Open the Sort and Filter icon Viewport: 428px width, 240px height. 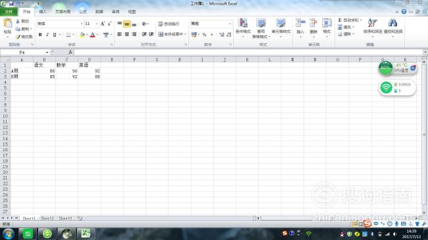pyautogui.click(x=372, y=23)
